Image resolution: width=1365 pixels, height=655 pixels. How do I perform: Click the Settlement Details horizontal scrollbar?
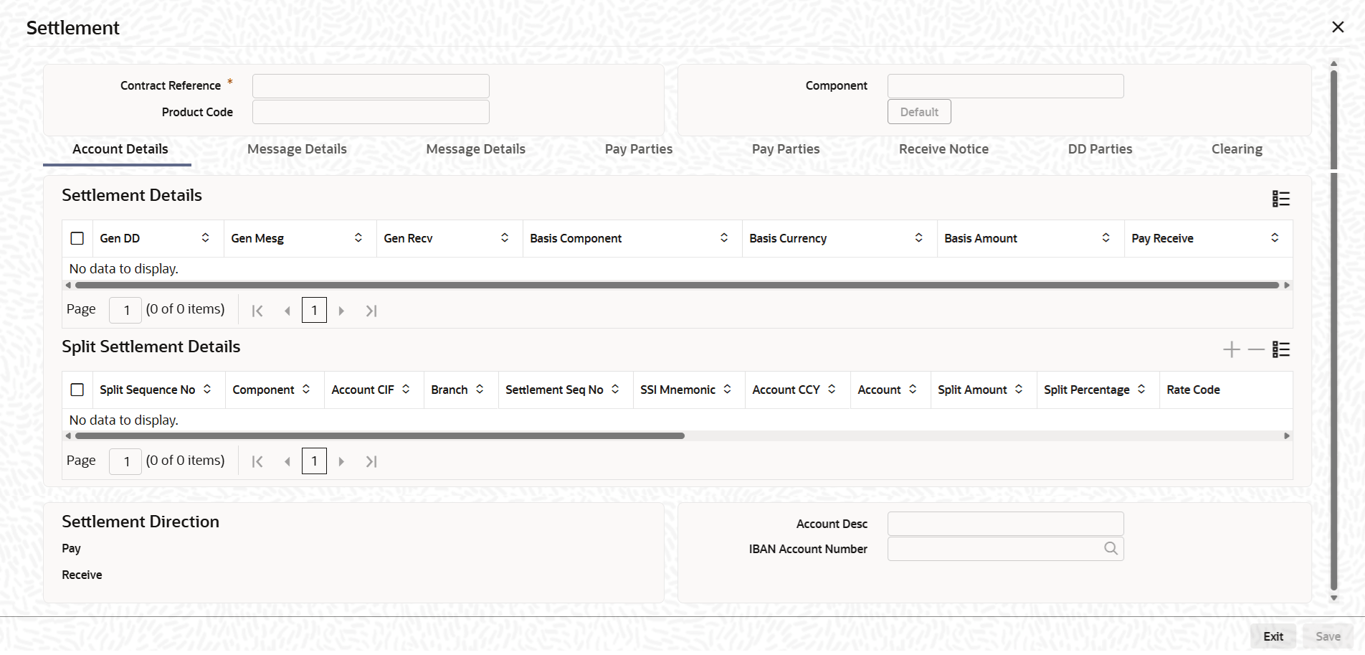pyautogui.click(x=677, y=285)
